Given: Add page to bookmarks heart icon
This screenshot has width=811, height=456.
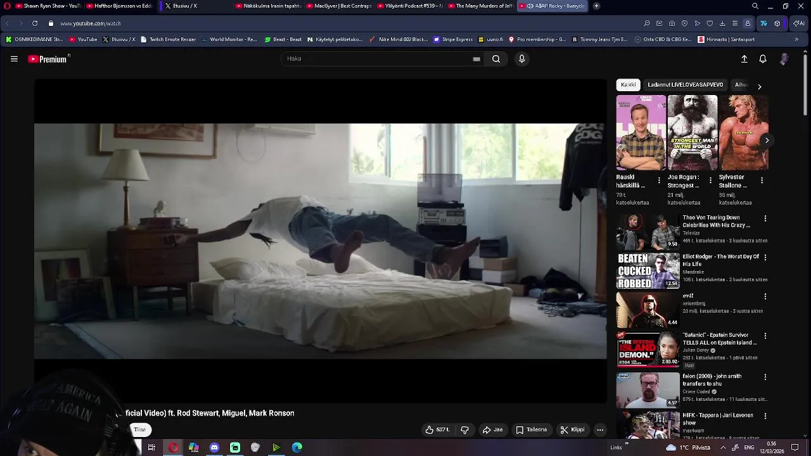Looking at the screenshot, I should tap(710, 23).
